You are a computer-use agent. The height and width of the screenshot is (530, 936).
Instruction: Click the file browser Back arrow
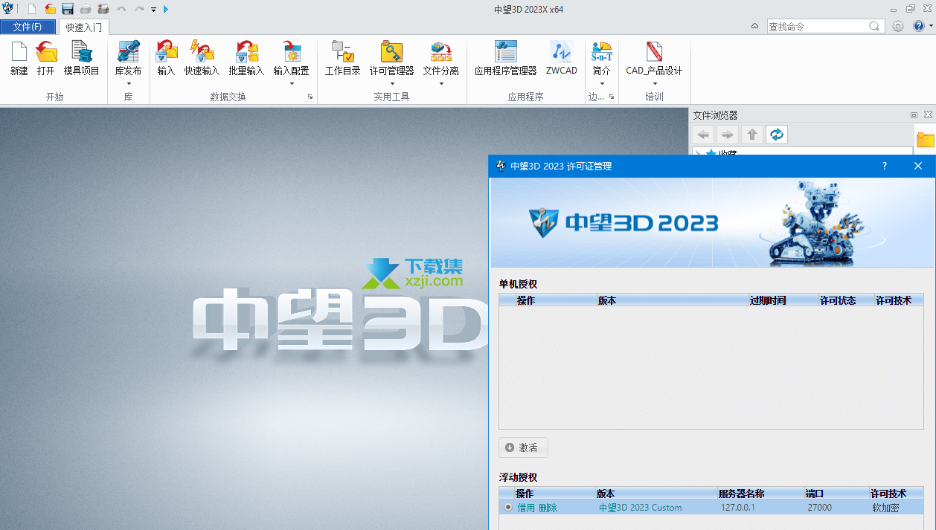pos(703,135)
